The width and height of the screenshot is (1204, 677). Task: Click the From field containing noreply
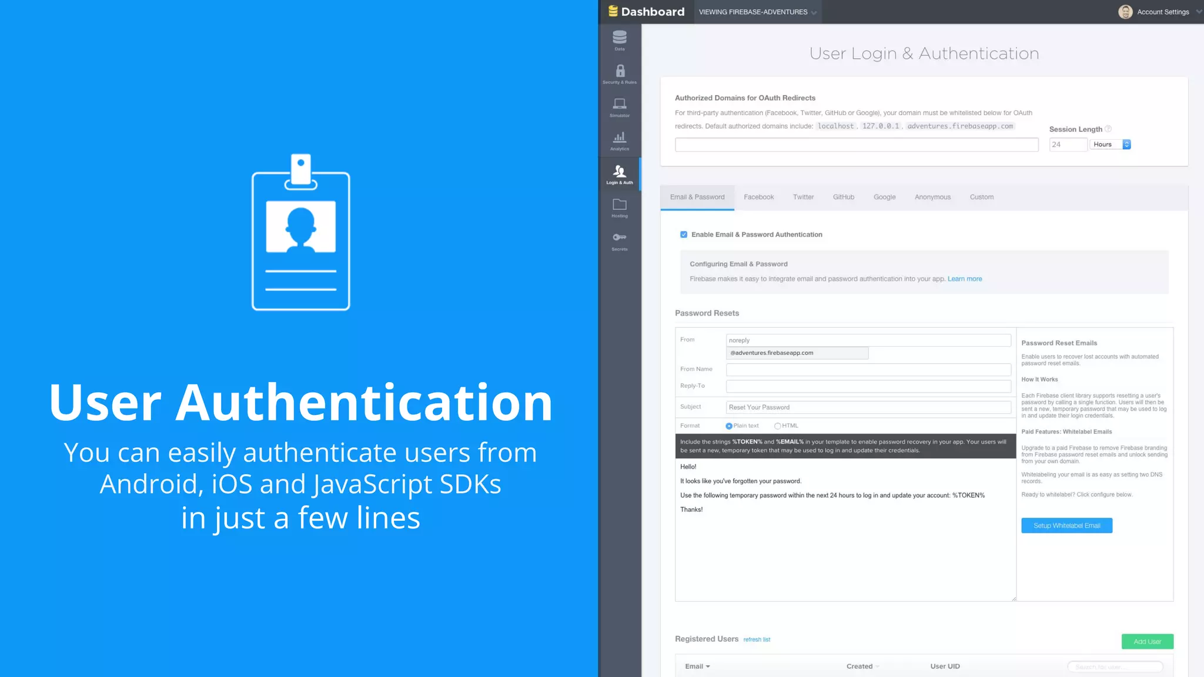click(x=868, y=340)
